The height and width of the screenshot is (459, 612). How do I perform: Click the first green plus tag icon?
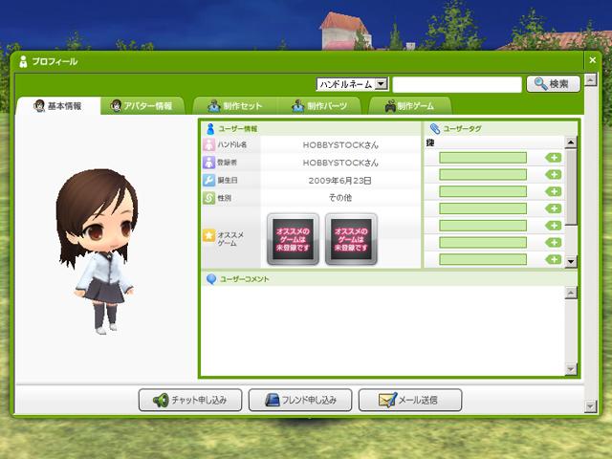click(x=553, y=158)
